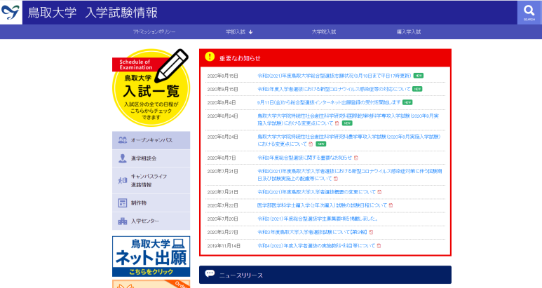
Task: Click the orange Order banner below ネット出願
Action: click(151, 284)
